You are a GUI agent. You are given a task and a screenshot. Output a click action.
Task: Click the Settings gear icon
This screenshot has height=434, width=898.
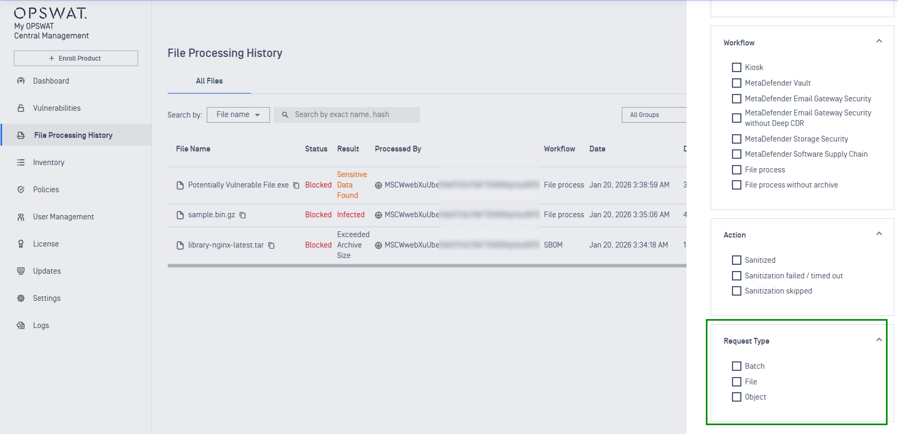click(x=21, y=298)
